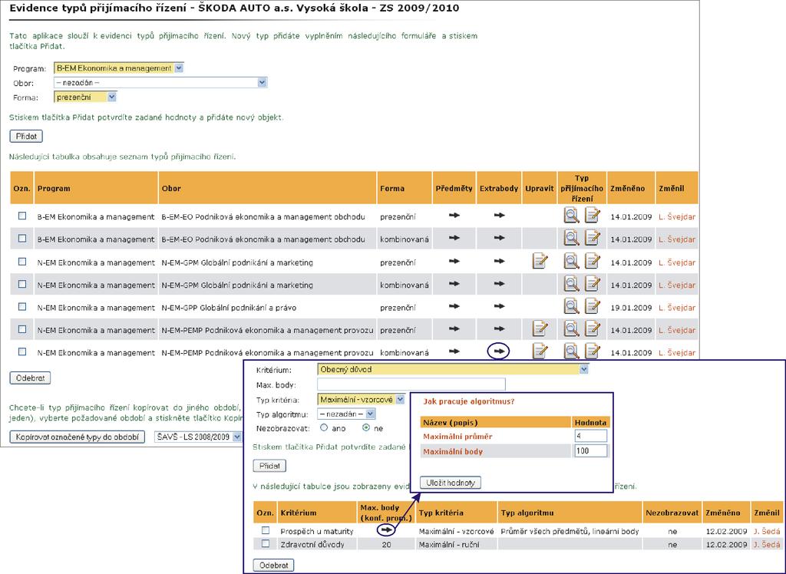786x574 pixels.
Task: Click Odebrat button under the admission types table
Action: (30, 378)
